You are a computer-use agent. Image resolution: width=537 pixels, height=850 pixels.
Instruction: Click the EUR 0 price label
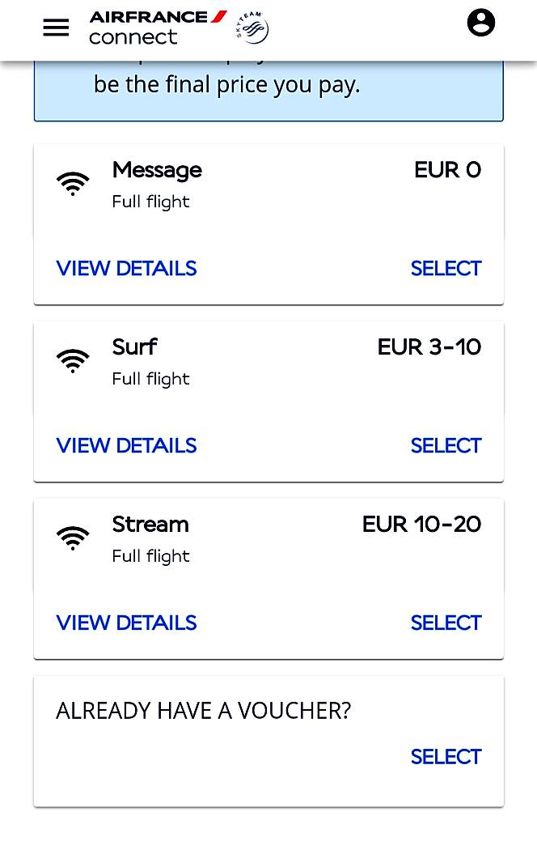point(447,170)
